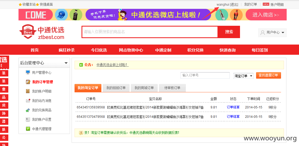This screenshot has width=299, height=146.
Task: Switch to the 我的商城订单 tab
Action: click(144, 88)
